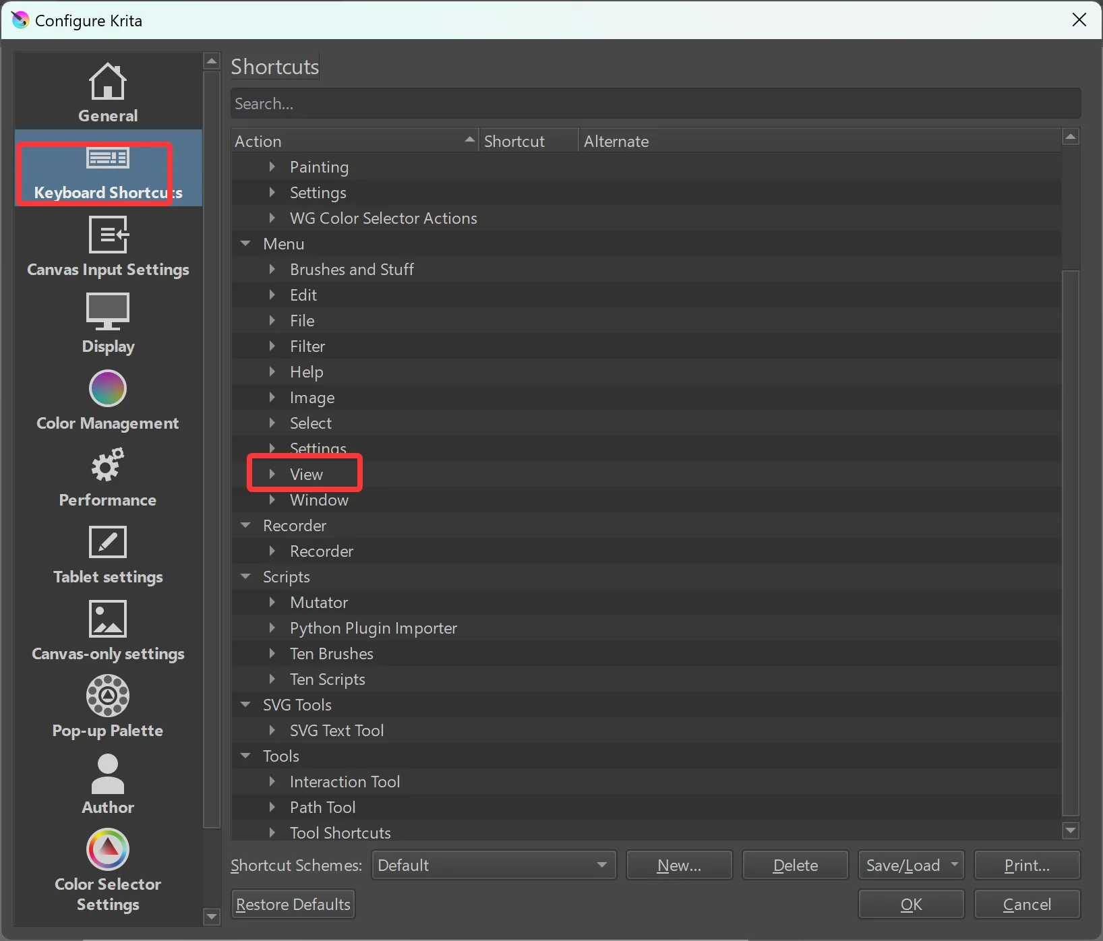Viewport: 1103px width, 941px height.
Task: Click the Delete scheme button
Action: [795, 865]
